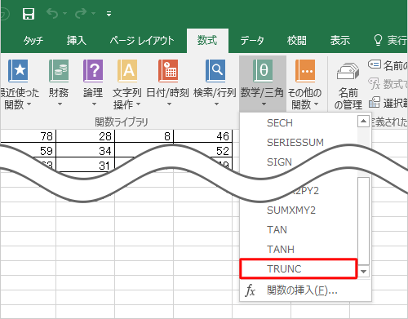Select the cell containing 31
This screenshot has height=319, width=408.
tap(86, 165)
